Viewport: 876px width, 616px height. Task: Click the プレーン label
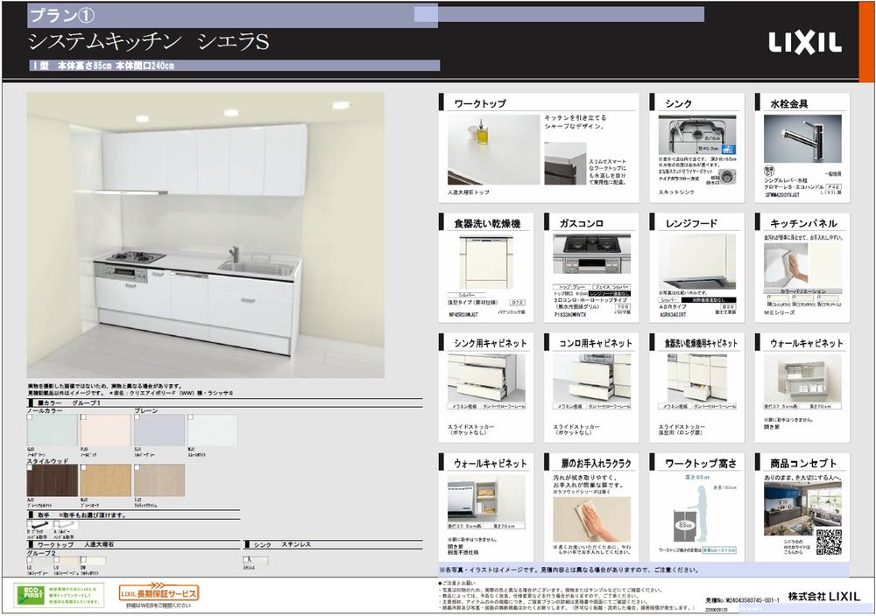point(145,410)
